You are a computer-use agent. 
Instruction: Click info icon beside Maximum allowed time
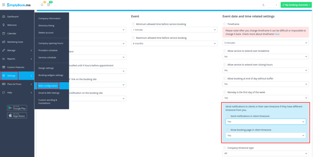(x=133, y=38)
